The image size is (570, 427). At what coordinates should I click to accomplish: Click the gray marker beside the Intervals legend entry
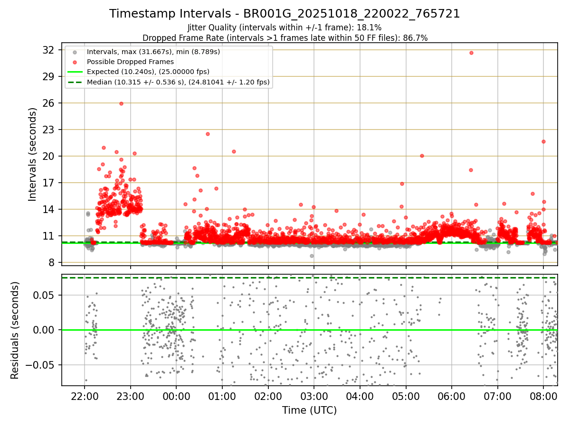[74, 52]
